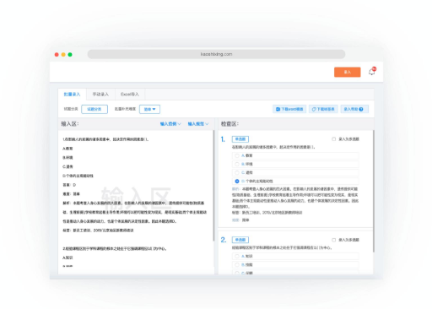The width and height of the screenshot is (432, 309).
Task: Click the 单选题 tag on question 2
Action: 240,240
